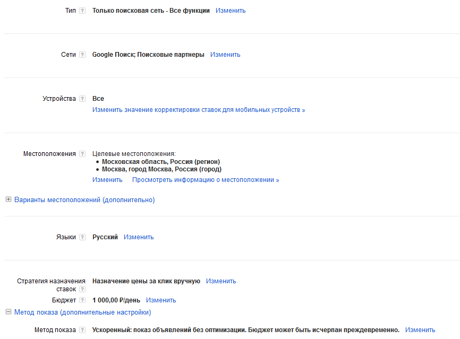Edit accelerated delivery method Изменить link

click(420, 330)
